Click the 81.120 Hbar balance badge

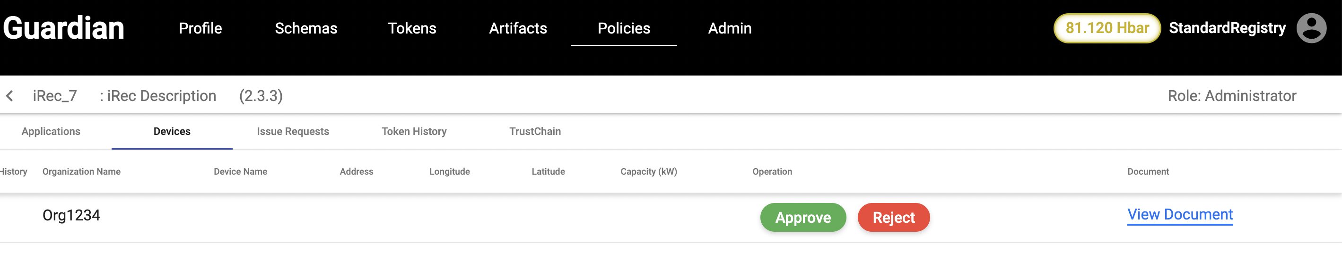click(x=1107, y=28)
